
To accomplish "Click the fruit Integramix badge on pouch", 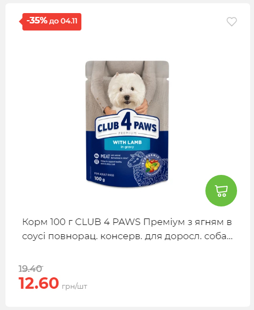I will click(x=152, y=165).
